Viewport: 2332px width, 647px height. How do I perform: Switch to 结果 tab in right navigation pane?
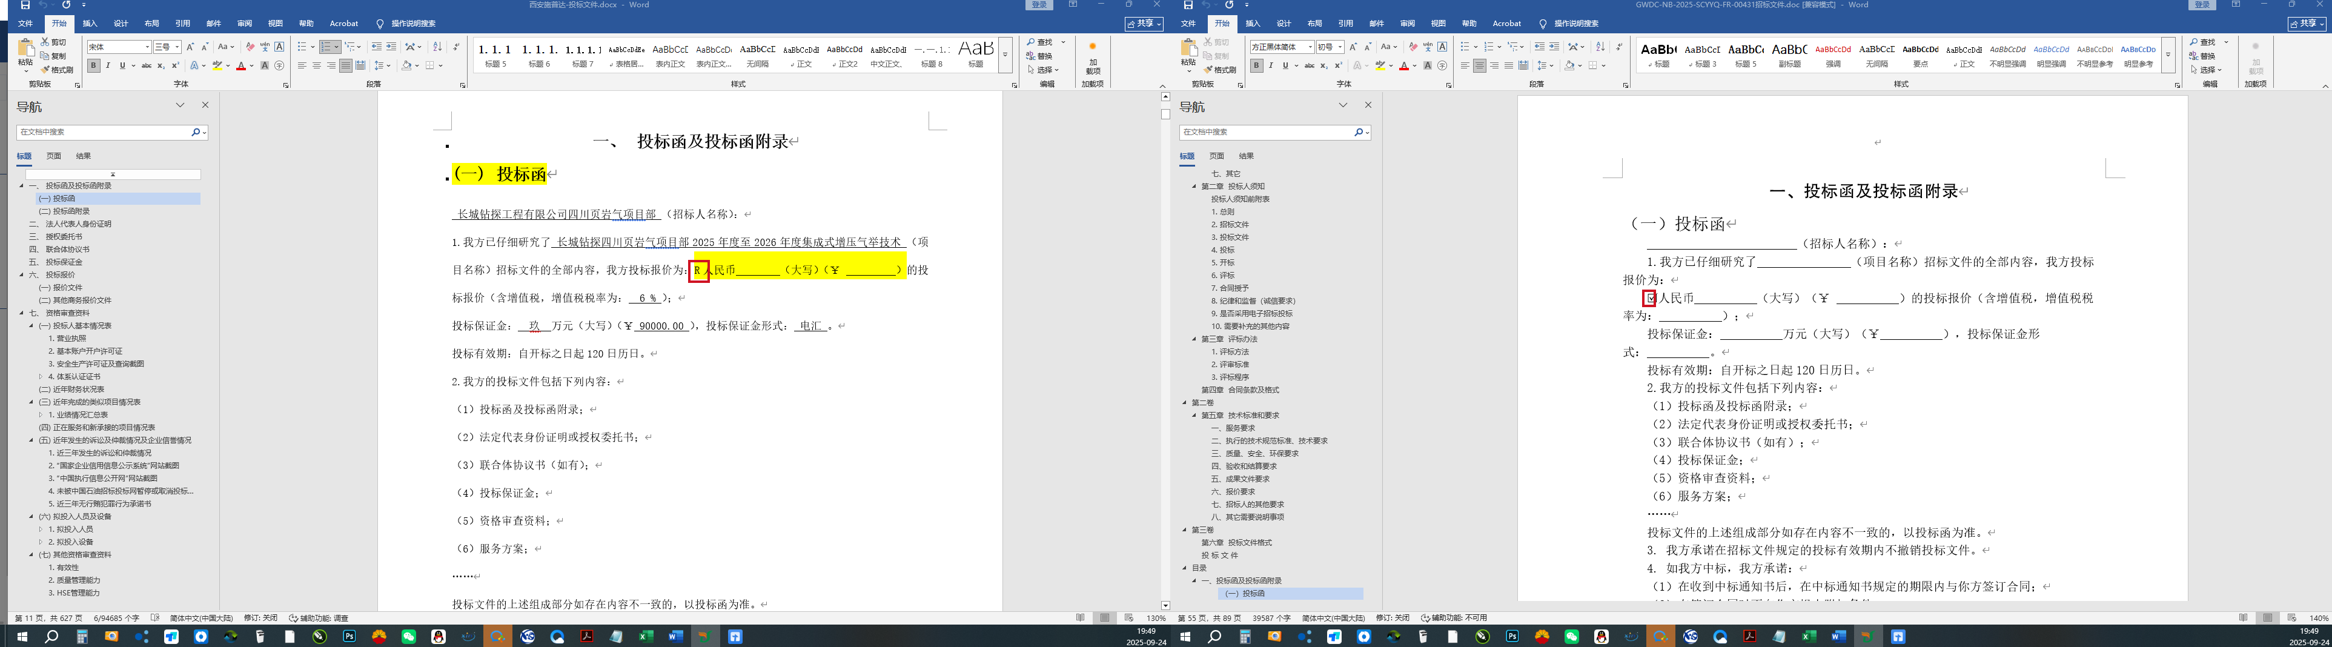click(x=1247, y=156)
